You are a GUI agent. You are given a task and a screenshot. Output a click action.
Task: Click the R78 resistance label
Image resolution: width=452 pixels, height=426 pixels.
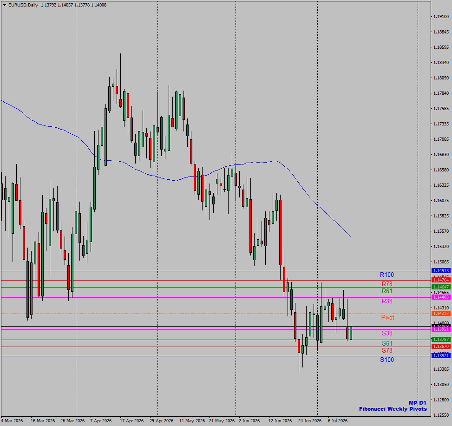click(x=387, y=284)
